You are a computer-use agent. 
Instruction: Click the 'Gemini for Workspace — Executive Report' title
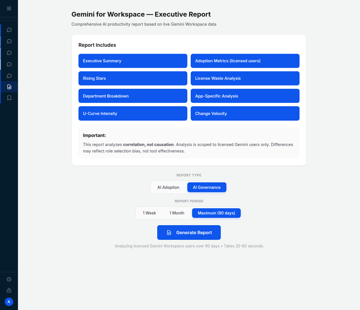click(x=141, y=14)
